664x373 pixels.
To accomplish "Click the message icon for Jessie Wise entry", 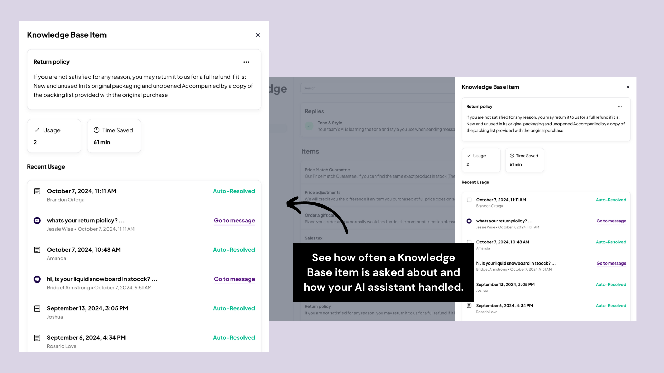I will 37,220.
